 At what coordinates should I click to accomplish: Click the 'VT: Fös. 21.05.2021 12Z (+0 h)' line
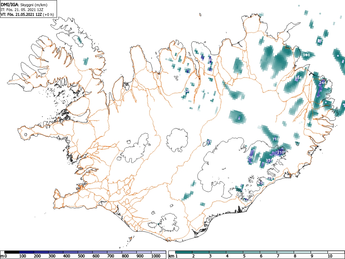[27, 15]
